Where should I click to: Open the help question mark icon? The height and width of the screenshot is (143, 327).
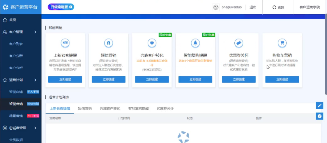[x=319, y=116]
